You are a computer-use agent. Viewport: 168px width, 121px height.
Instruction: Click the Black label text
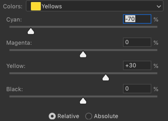pyautogui.click(x=15, y=89)
